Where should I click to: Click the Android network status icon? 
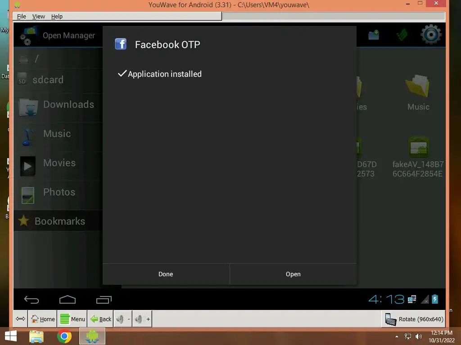tap(412, 299)
